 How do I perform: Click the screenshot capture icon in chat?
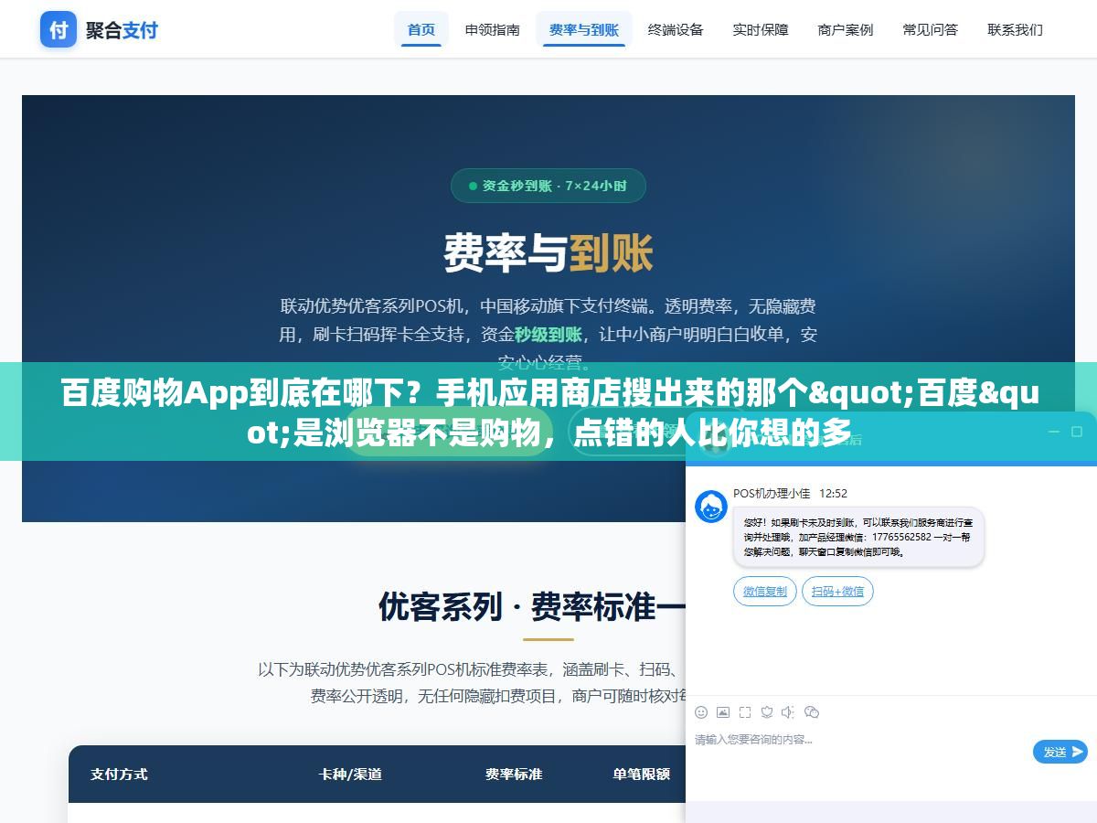tap(745, 712)
